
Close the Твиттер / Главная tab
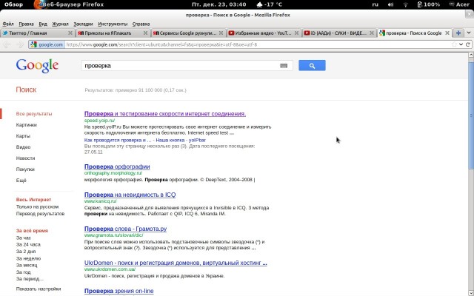tap(70, 33)
